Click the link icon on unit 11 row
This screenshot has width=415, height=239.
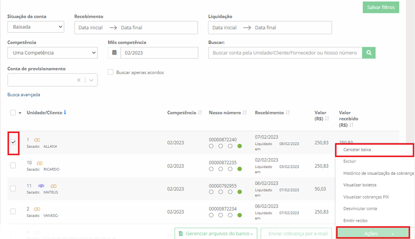pyautogui.click(x=53, y=186)
